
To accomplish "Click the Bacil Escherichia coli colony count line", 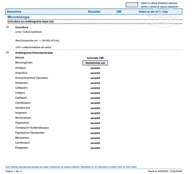I will tap(38, 40).
